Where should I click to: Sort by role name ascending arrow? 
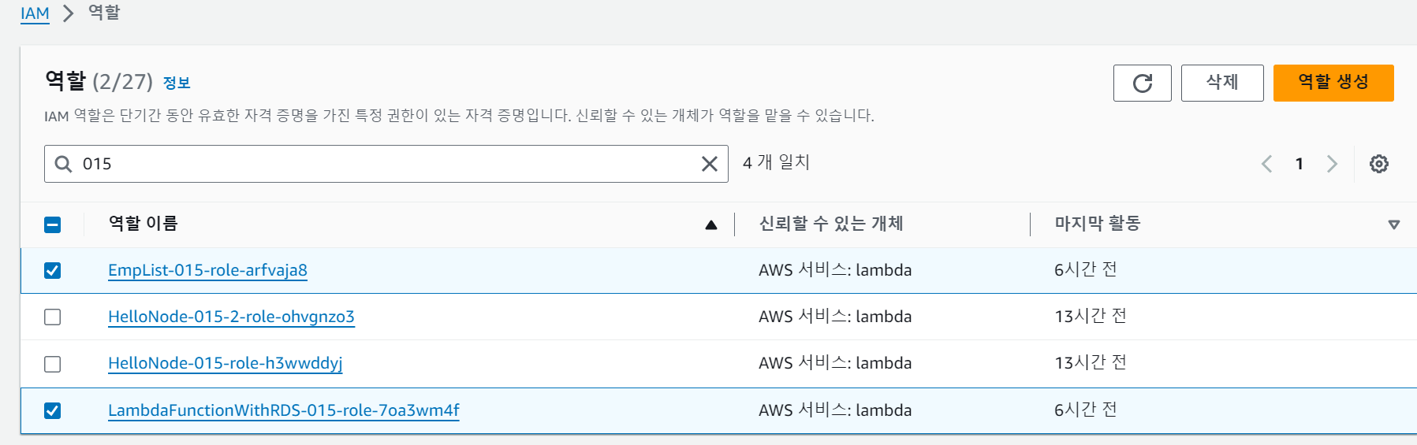click(710, 224)
